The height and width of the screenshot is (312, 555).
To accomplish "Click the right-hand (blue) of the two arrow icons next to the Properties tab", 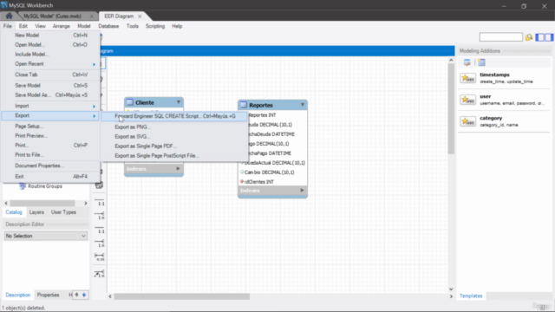I will (x=84, y=295).
